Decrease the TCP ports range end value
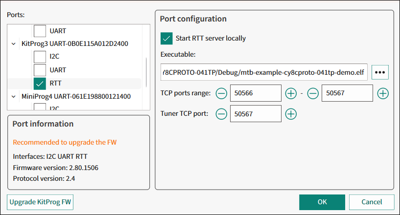Screen dimensions: 400x215 click(x=313, y=93)
